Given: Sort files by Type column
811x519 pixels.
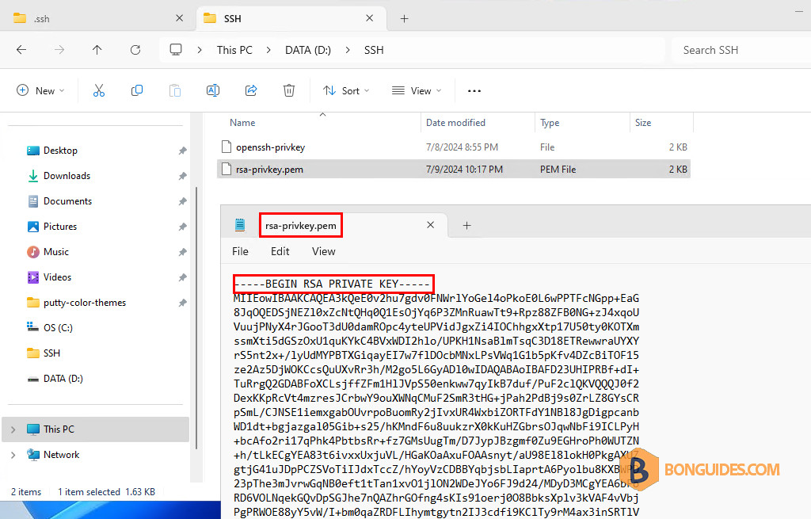Looking at the screenshot, I should (582, 123).
